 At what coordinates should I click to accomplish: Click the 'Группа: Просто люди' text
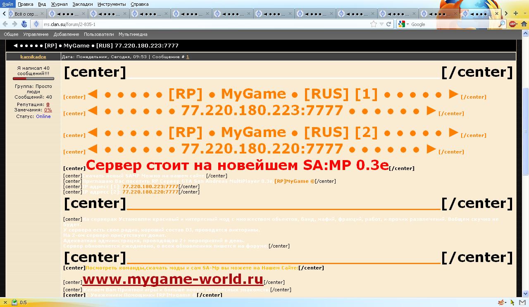point(33,89)
